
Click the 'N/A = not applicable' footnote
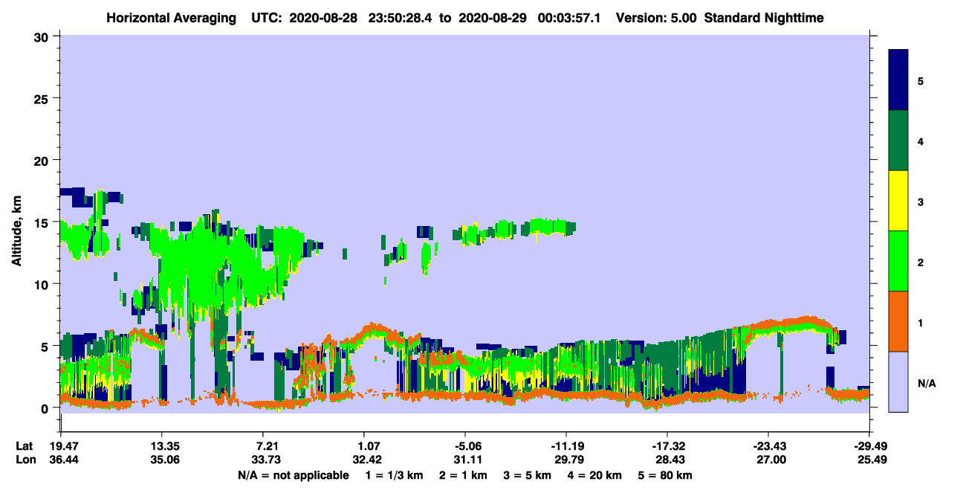click(x=293, y=475)
